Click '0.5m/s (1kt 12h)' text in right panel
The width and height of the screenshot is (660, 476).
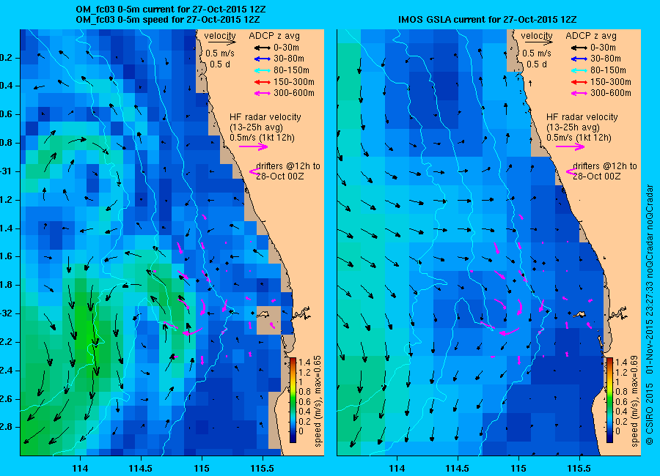(579, 138)
